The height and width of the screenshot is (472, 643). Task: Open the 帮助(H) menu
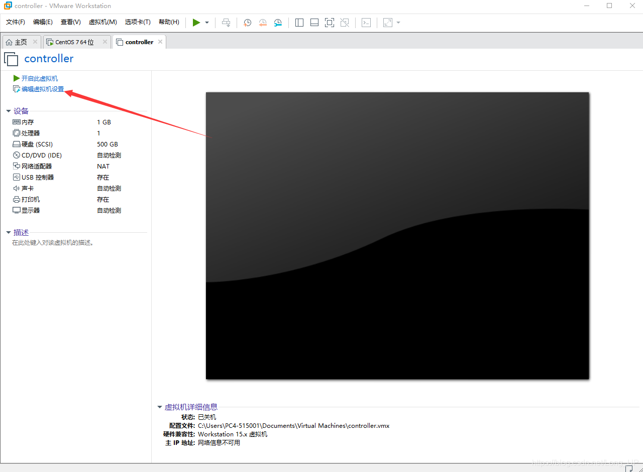(169, 22)
